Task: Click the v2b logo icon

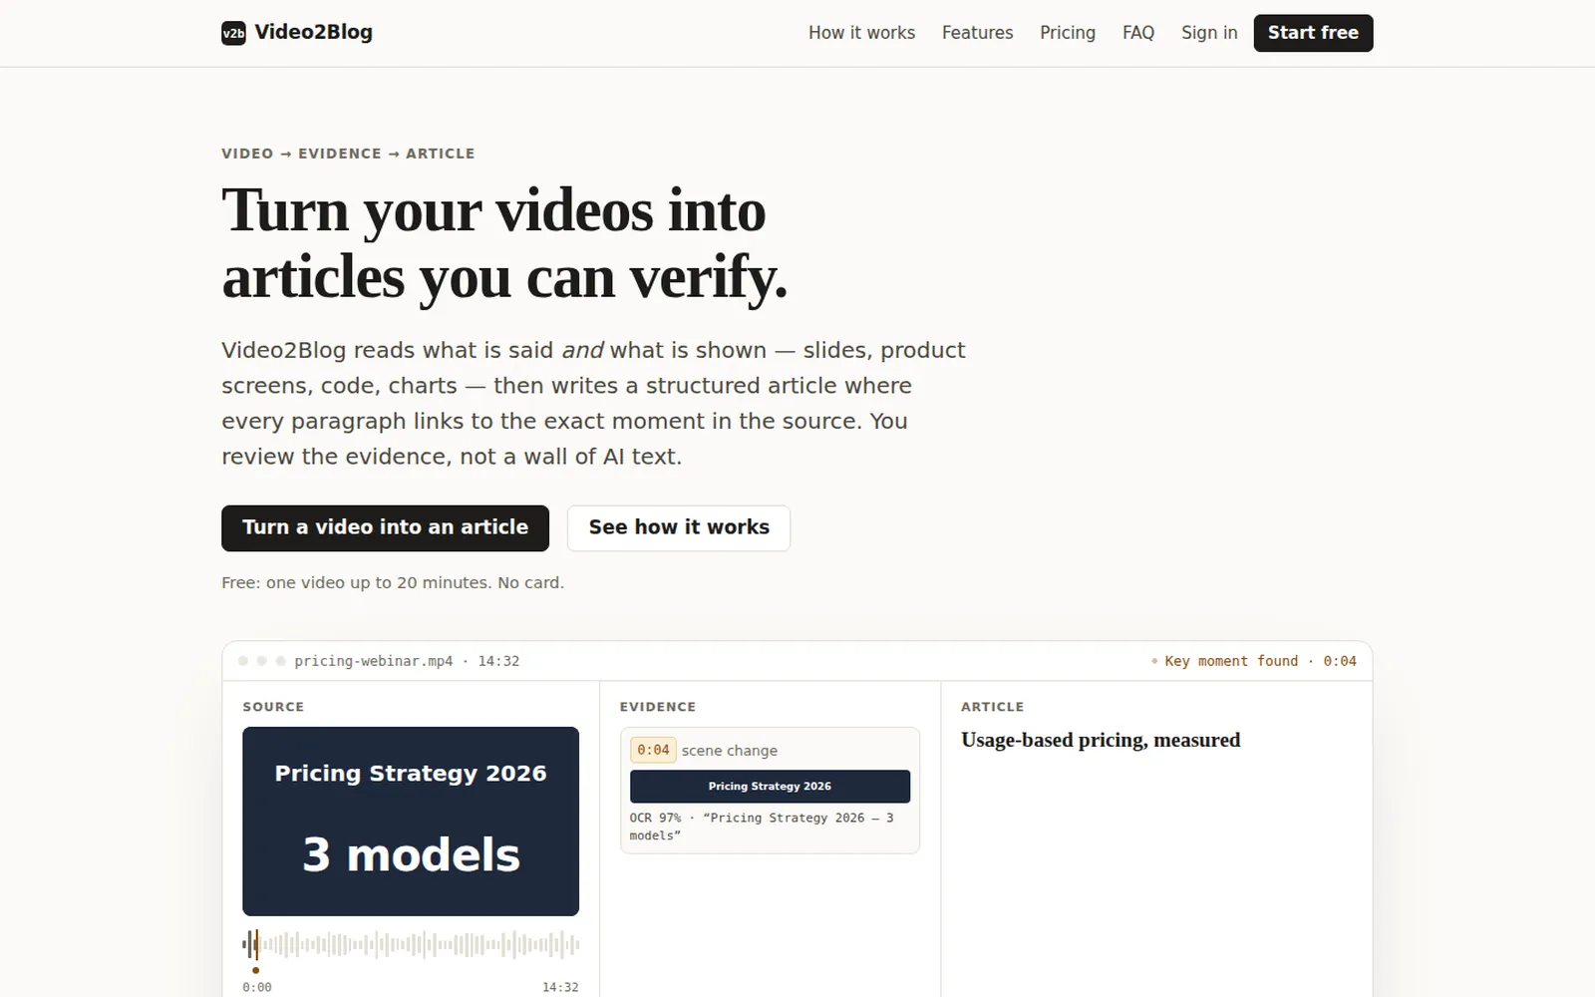Action: 233,33
